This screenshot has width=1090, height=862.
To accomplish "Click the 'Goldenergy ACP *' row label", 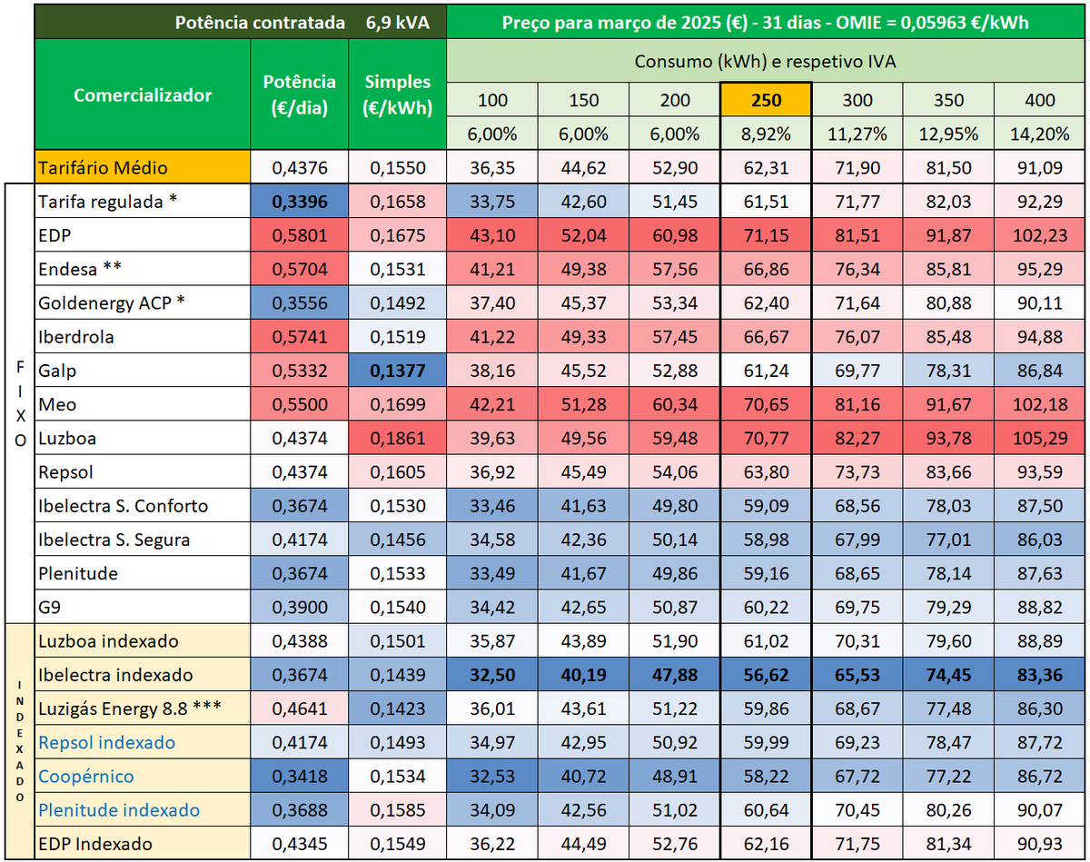I will point(143,302).
